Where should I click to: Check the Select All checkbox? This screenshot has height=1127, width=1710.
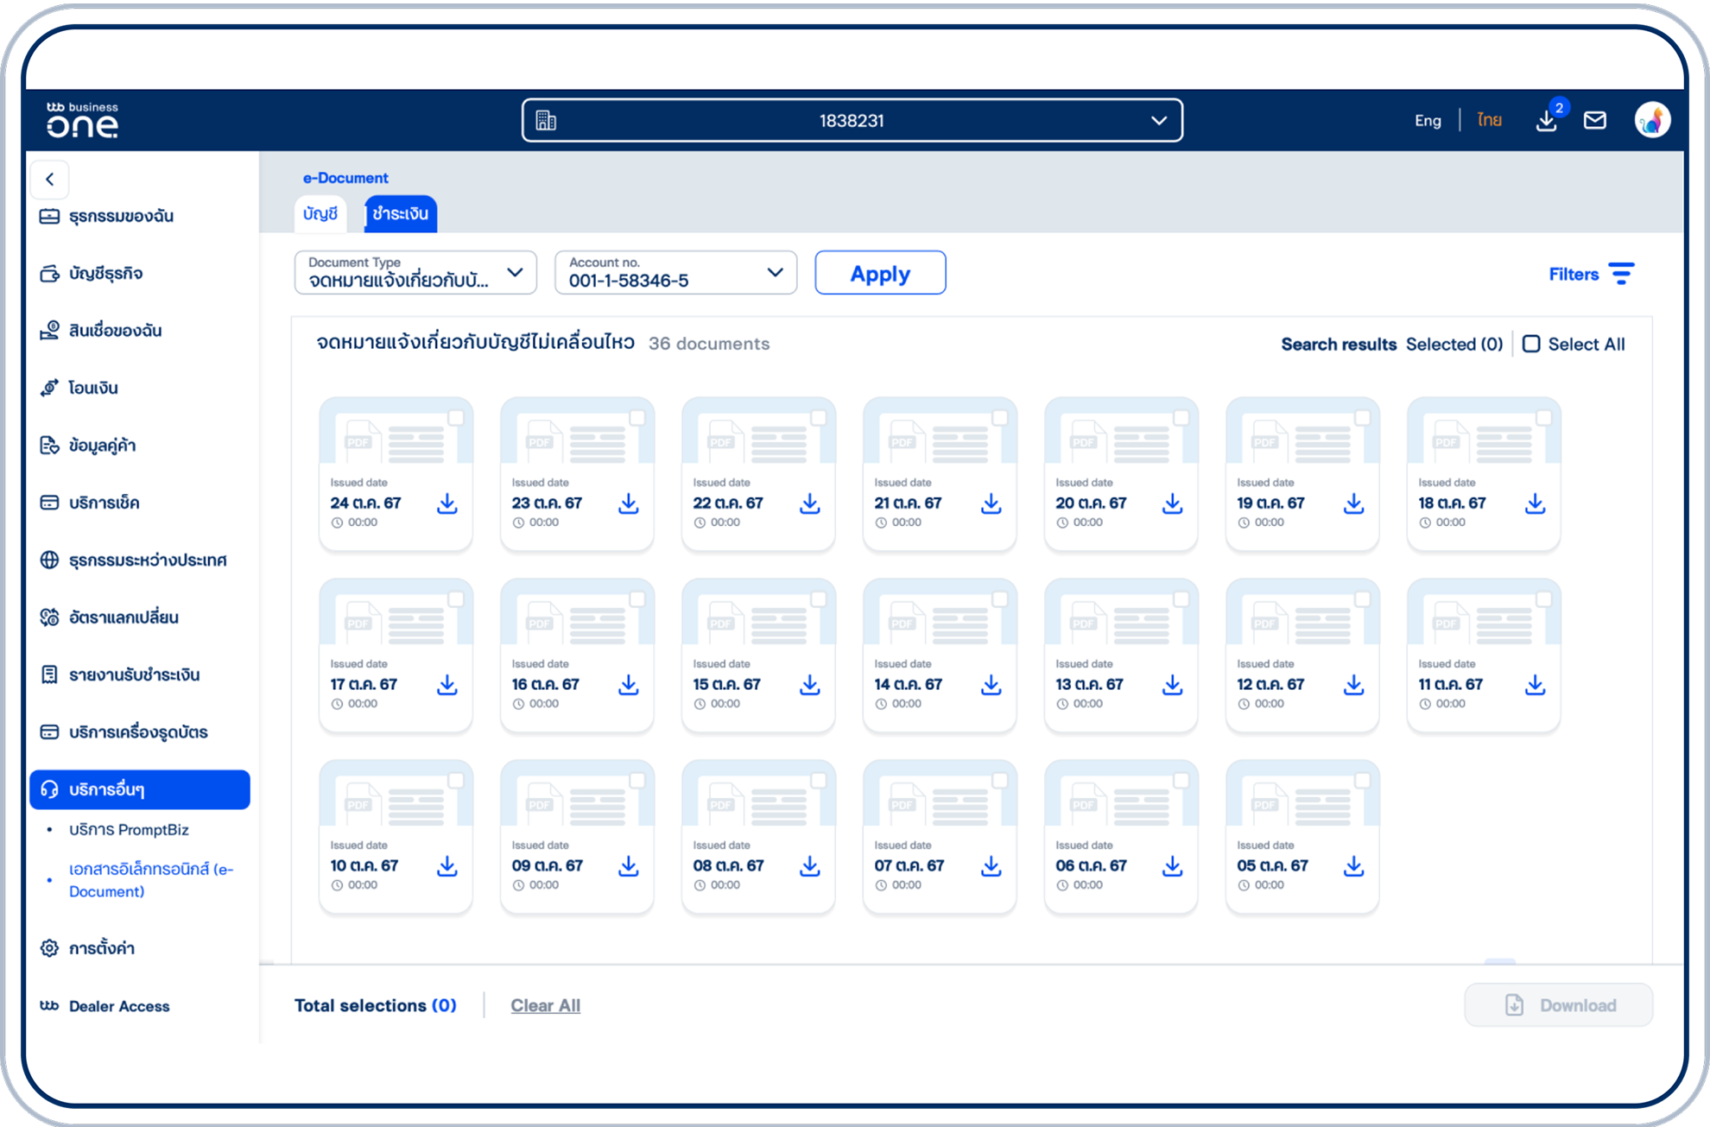click(1531, 344)
